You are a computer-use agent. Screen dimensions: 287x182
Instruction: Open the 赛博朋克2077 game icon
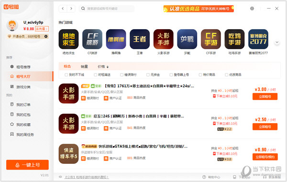tap(258, 39)
